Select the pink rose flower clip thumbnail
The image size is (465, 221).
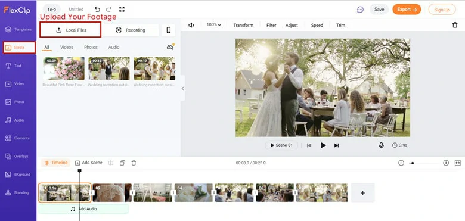coord(64,69)
